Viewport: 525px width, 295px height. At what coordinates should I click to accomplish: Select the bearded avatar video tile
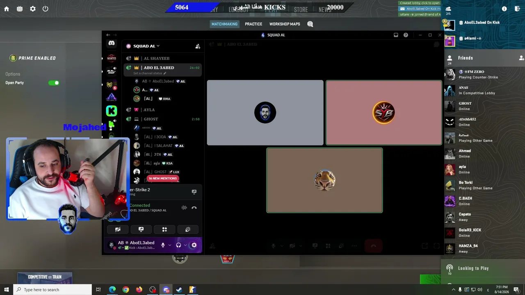tap(265, 113)
